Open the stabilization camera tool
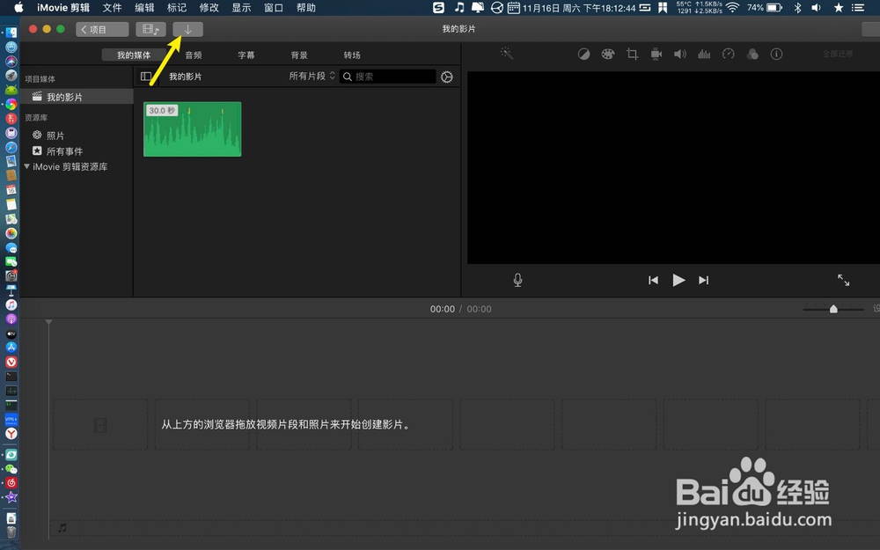 (x=656, y=54)
